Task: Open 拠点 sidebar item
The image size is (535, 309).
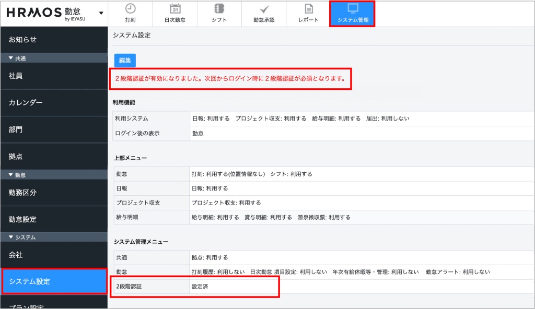Action: [x=16, y=157]
